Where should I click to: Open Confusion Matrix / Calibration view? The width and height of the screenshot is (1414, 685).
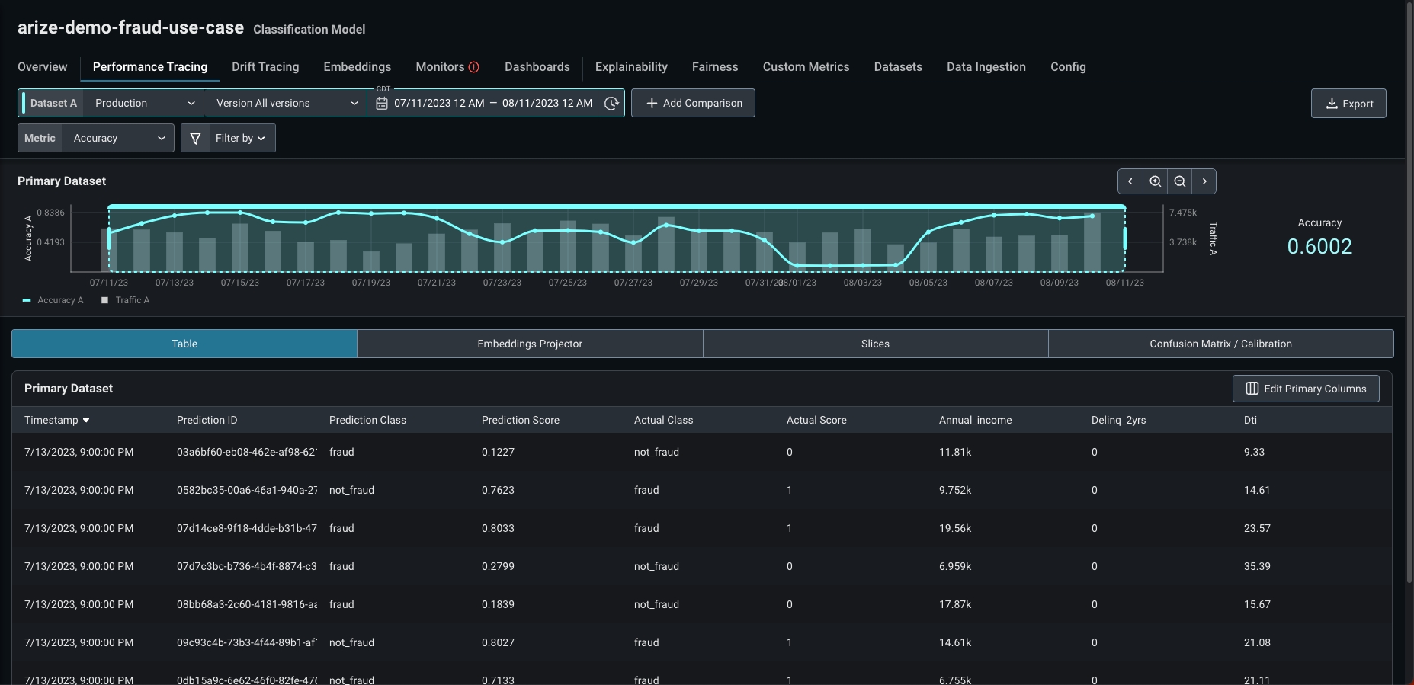1221,344
